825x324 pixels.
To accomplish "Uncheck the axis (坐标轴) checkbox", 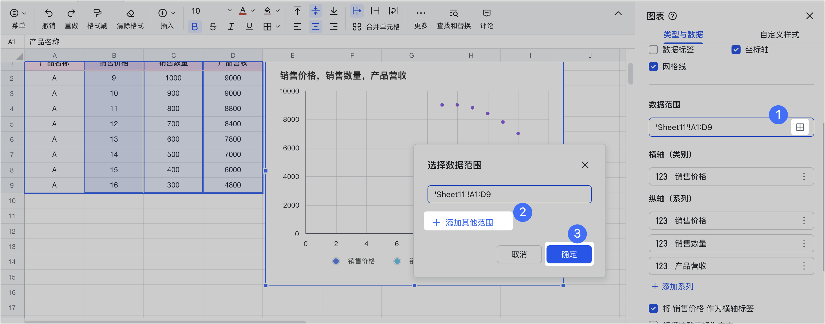I will [736, 50].
